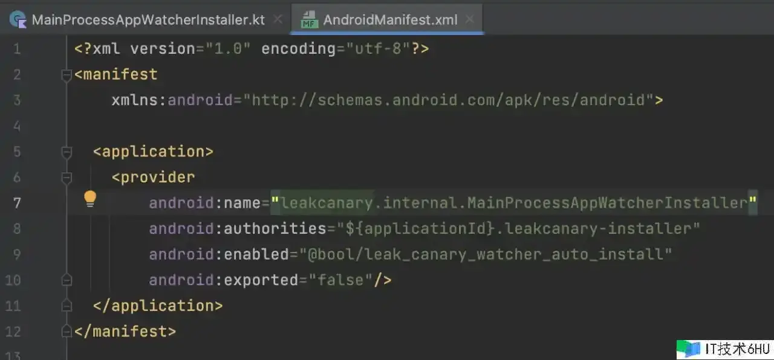Click the fold end marker beside </application>
Image resolution: width=774 pixels, height=360 pixels.
click(x=67, y=306)
